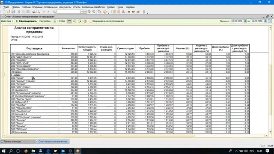
Task: Open the period start date calendar picker
Action: [x=245, y=21]
